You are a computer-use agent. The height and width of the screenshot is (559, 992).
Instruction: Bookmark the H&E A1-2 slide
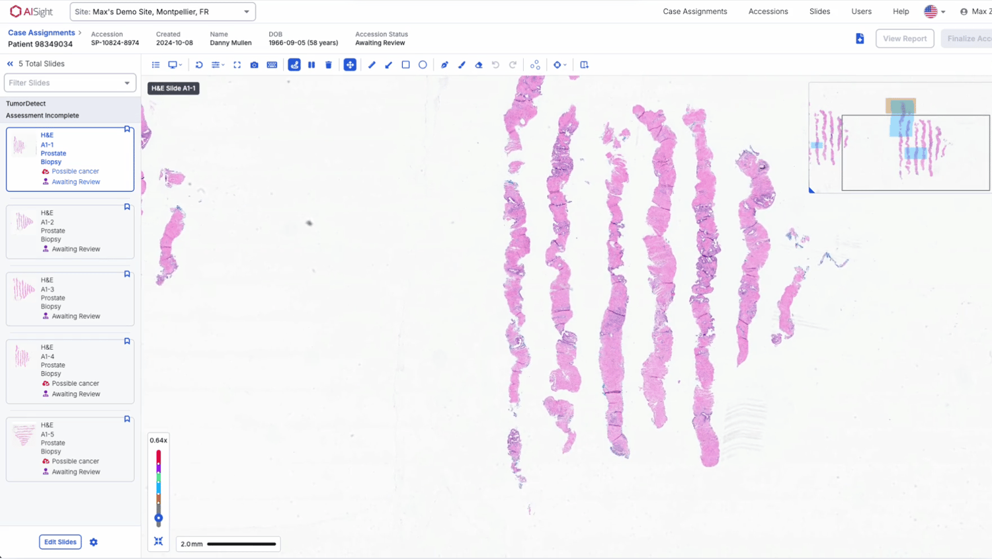pyautogui.click(x=126, y=206)
